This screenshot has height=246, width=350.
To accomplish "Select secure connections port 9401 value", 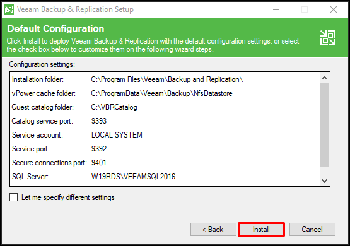I will pyautogui.click(x=98, y=163).
